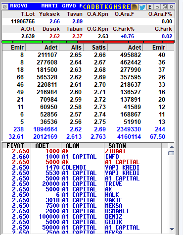Select the yellow letter G in title bar
183x235 pixels.
pos(111,7)
